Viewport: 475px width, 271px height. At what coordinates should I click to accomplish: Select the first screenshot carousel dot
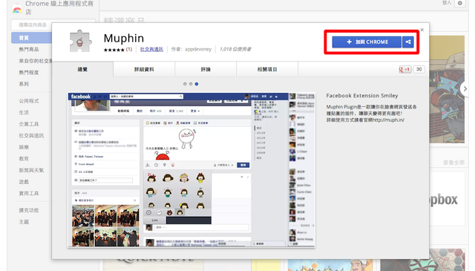click(185, 84)
